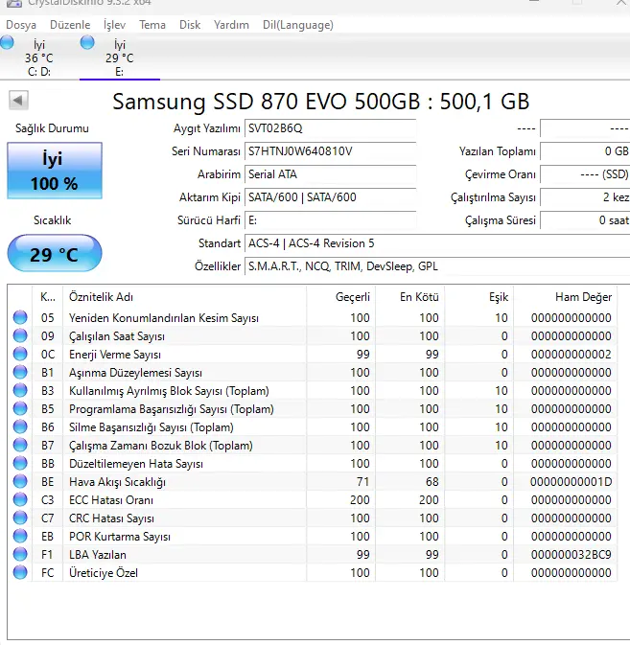Select row CRC Hatası Sayısı
The width and height of the screenshot is (630, 645).
(x=312, y=518)
